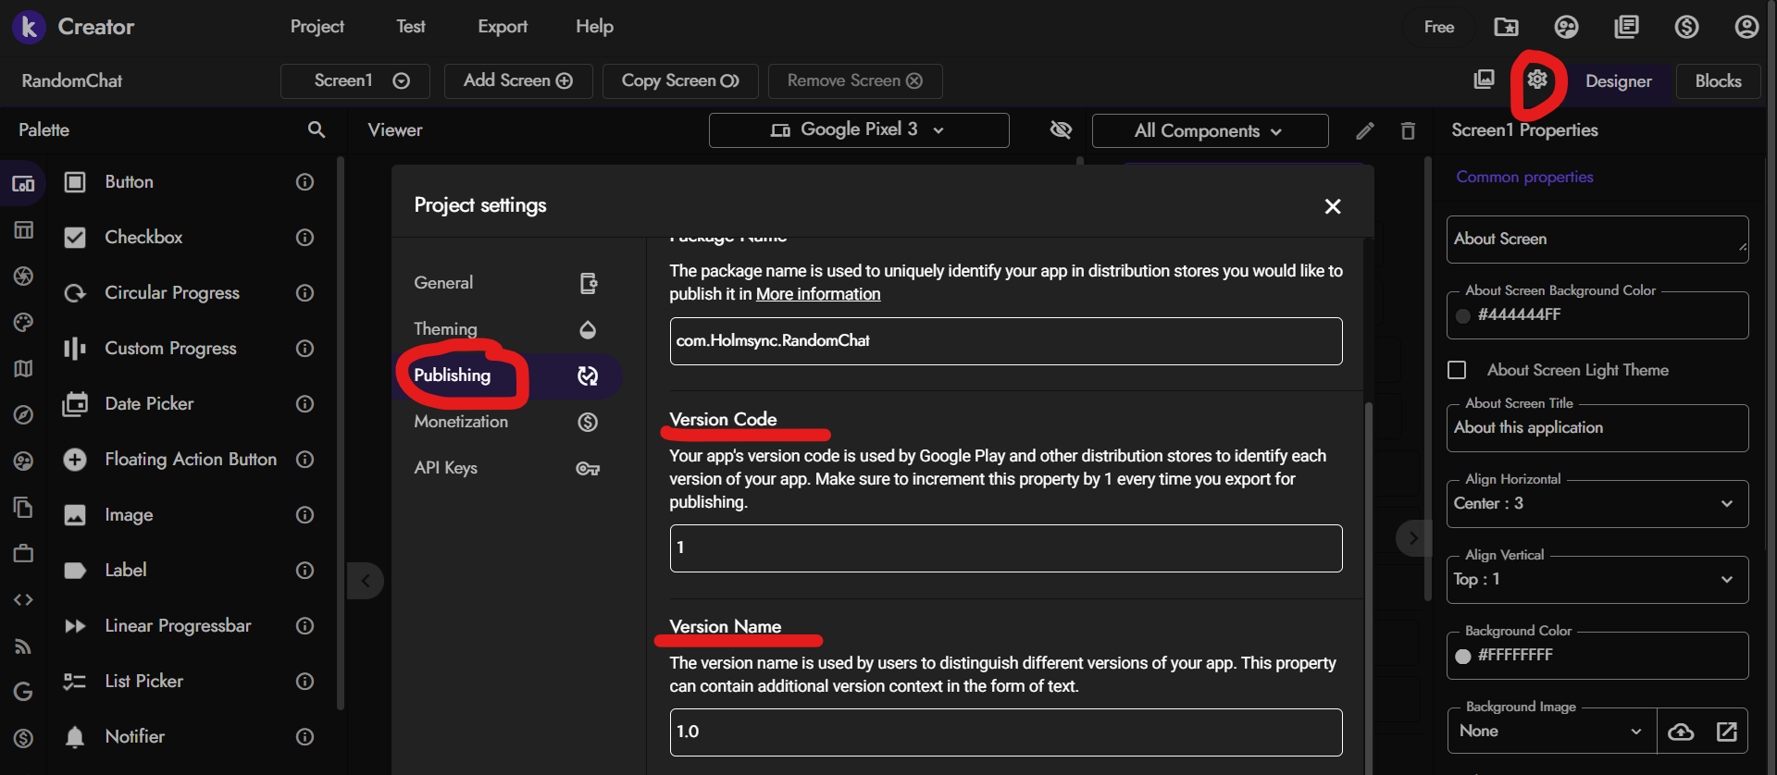Open Align Horizontal dropdown
This screenshot has height=775, width=1777.
point(1597,504)
